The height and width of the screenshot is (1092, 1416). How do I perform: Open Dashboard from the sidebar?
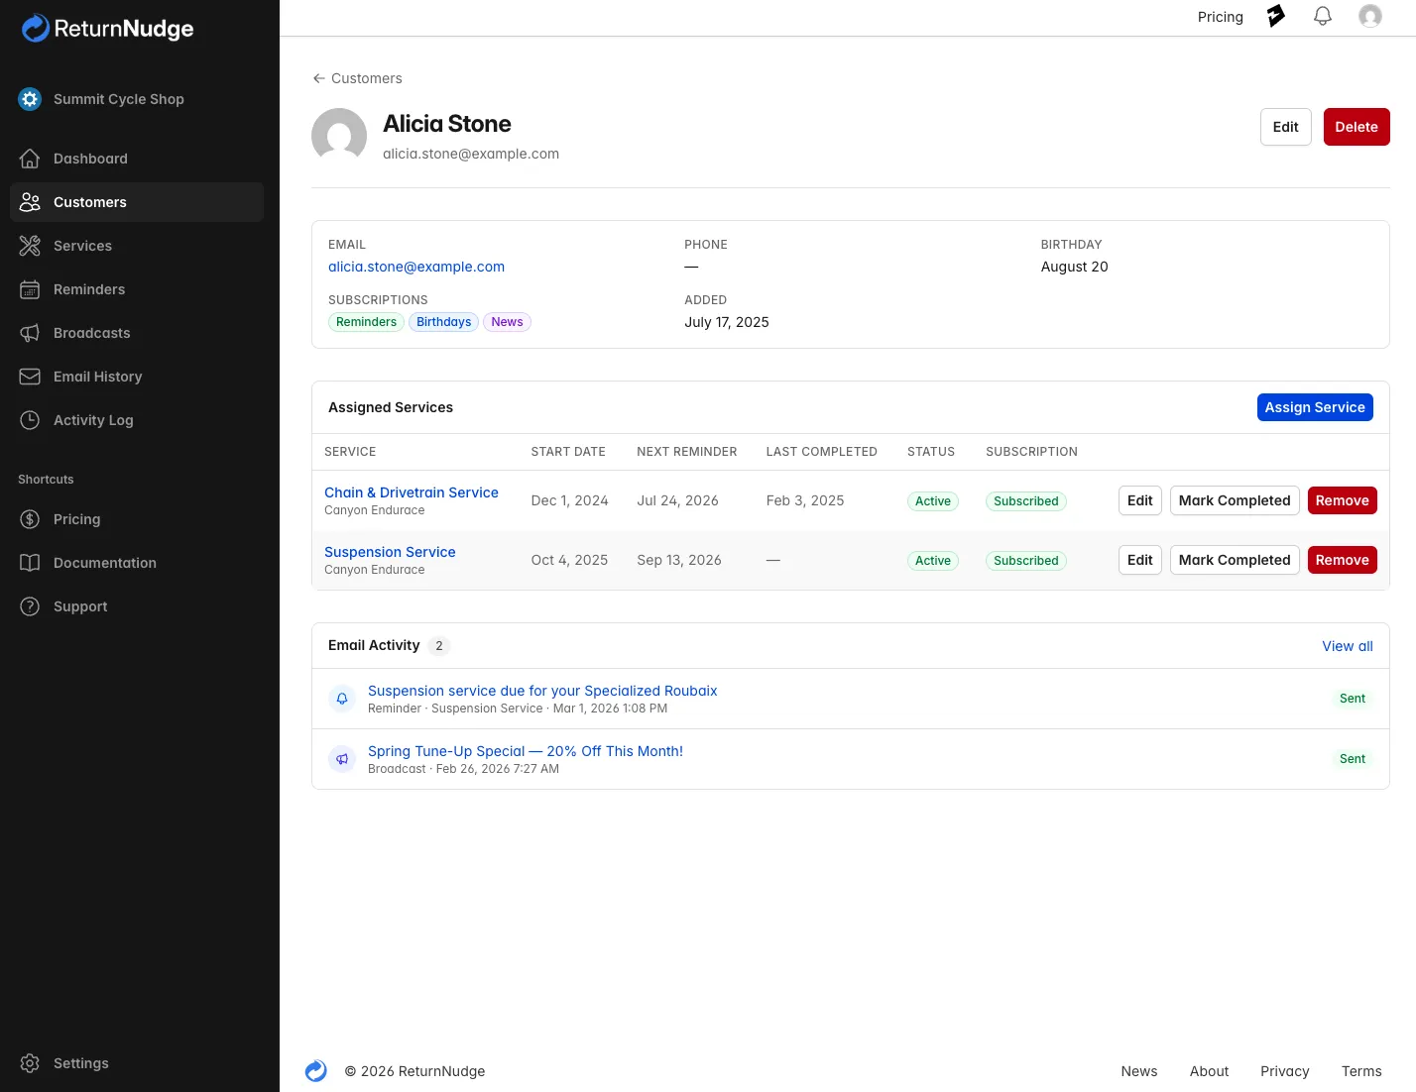90,159
